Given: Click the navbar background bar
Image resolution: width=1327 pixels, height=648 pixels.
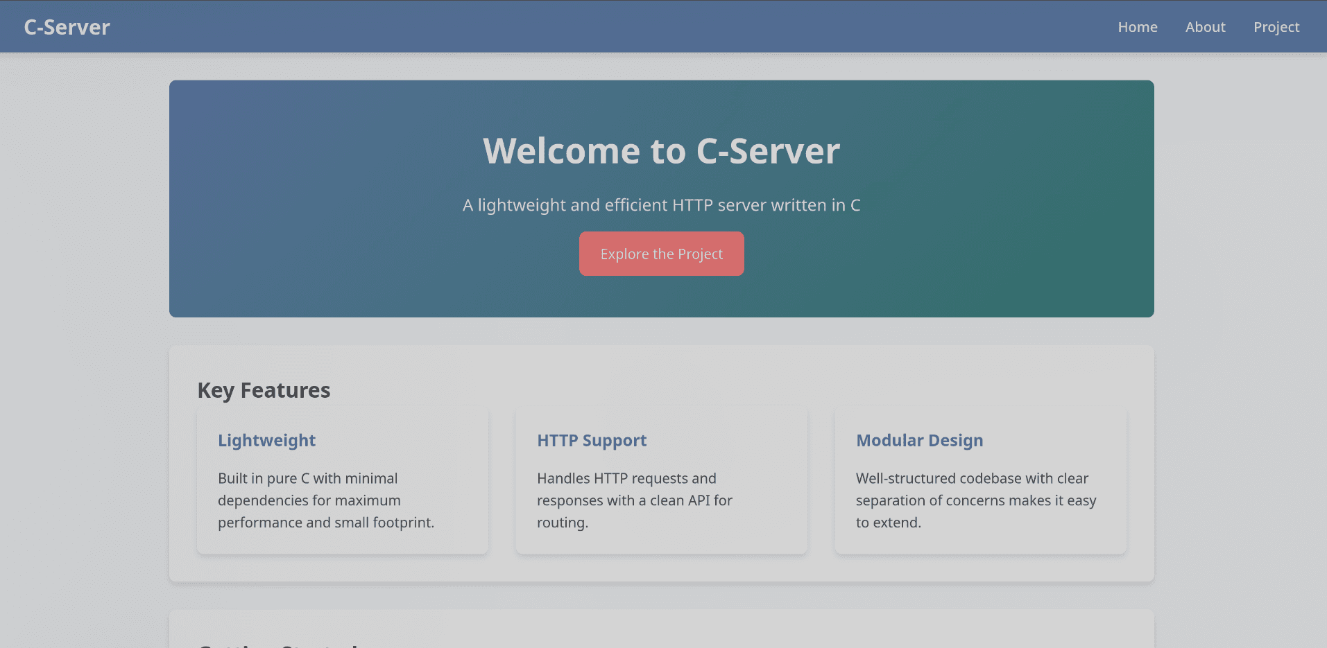Looking at the screenshot, I should tap(624, 26).
